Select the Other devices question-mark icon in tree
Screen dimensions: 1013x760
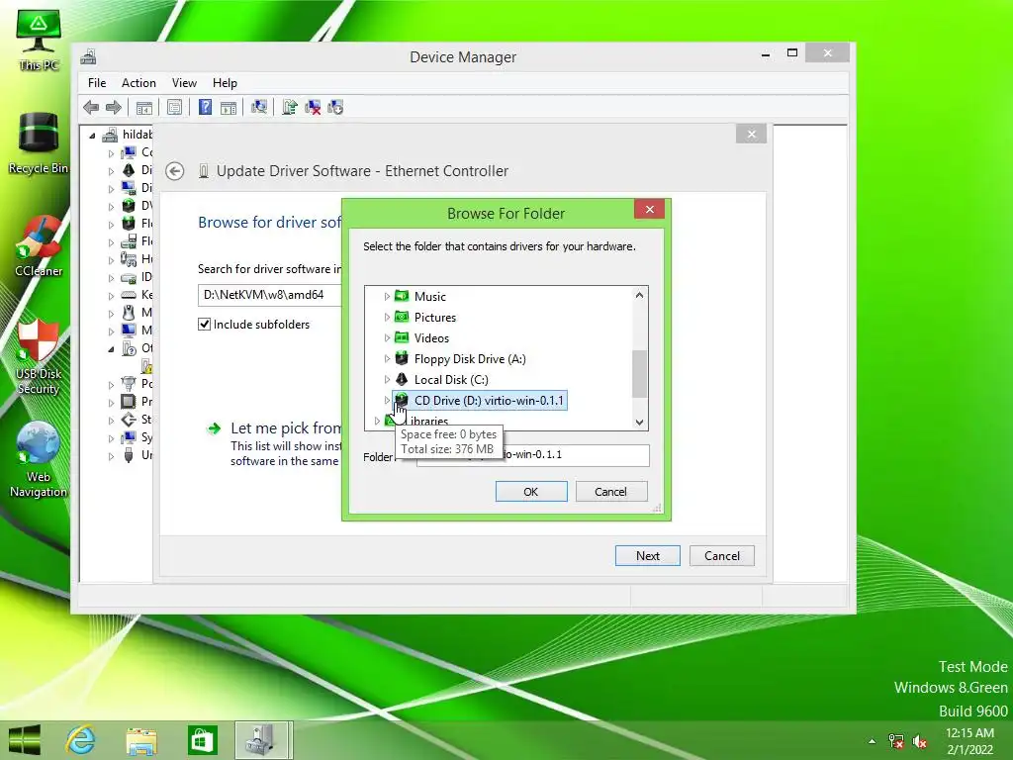point(129,348)
